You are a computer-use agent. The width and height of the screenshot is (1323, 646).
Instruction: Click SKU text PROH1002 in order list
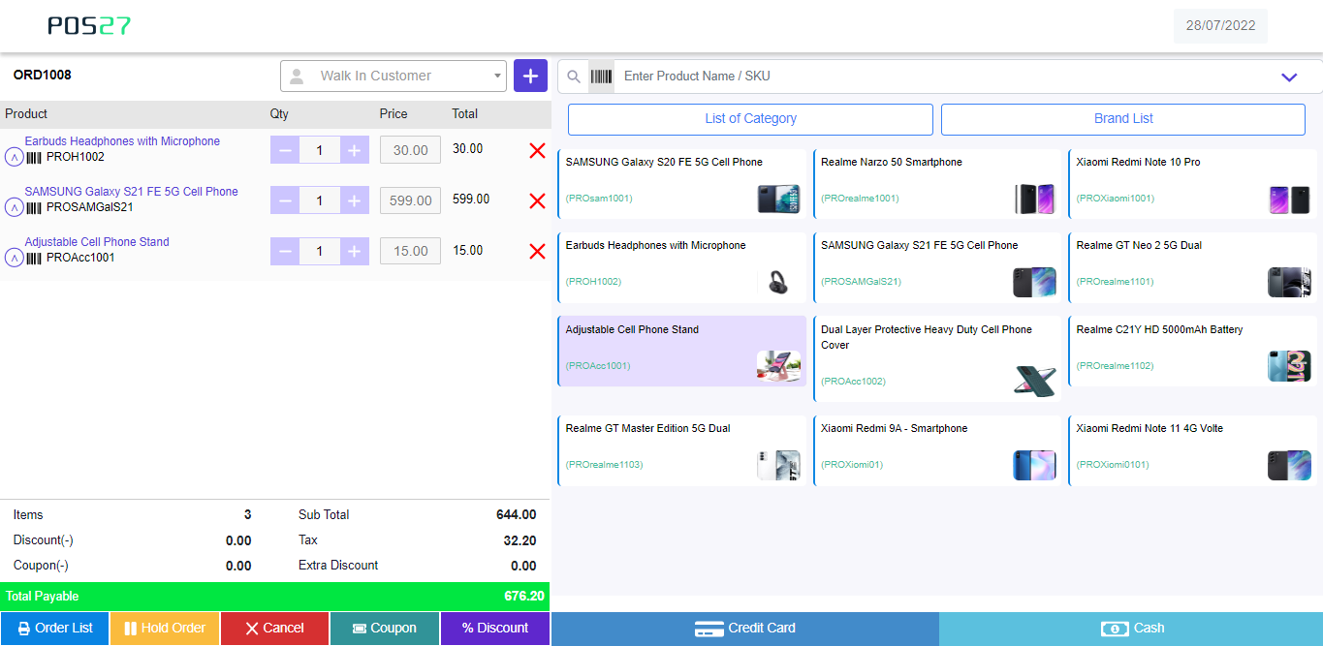(76, 157)
